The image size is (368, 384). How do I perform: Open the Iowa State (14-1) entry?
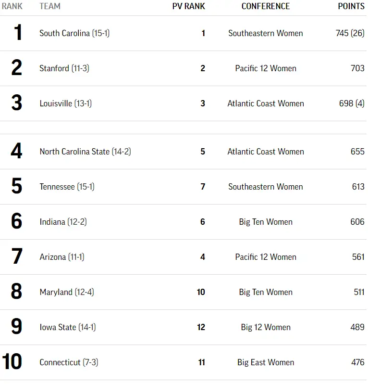(x=68, y=327)
